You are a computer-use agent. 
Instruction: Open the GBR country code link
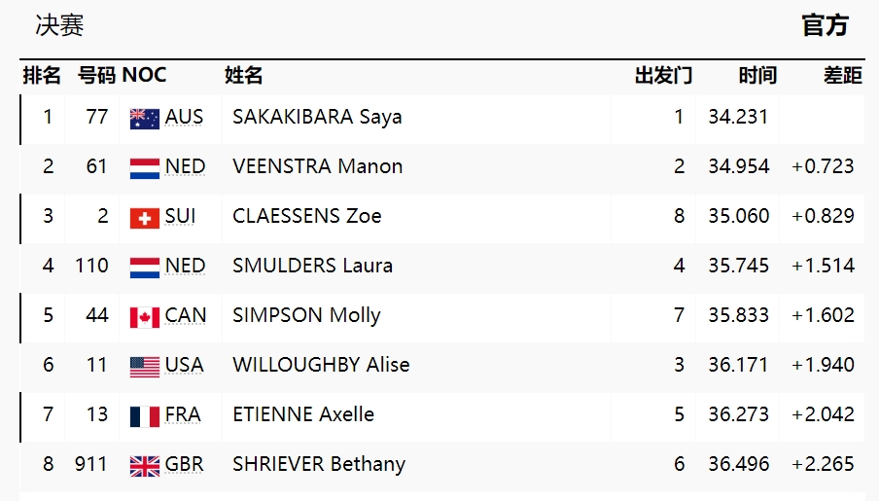pyautogui.click(x=185, y=465)
